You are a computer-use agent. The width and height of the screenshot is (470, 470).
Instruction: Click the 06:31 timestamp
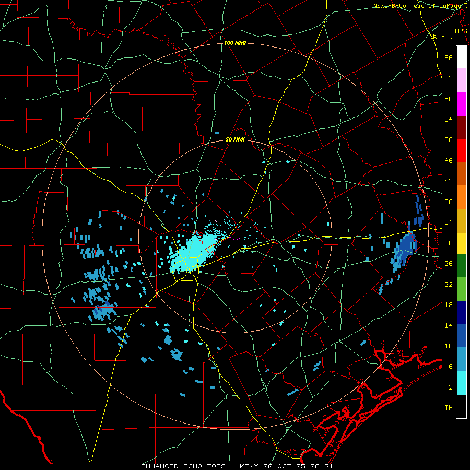point(322,466)
